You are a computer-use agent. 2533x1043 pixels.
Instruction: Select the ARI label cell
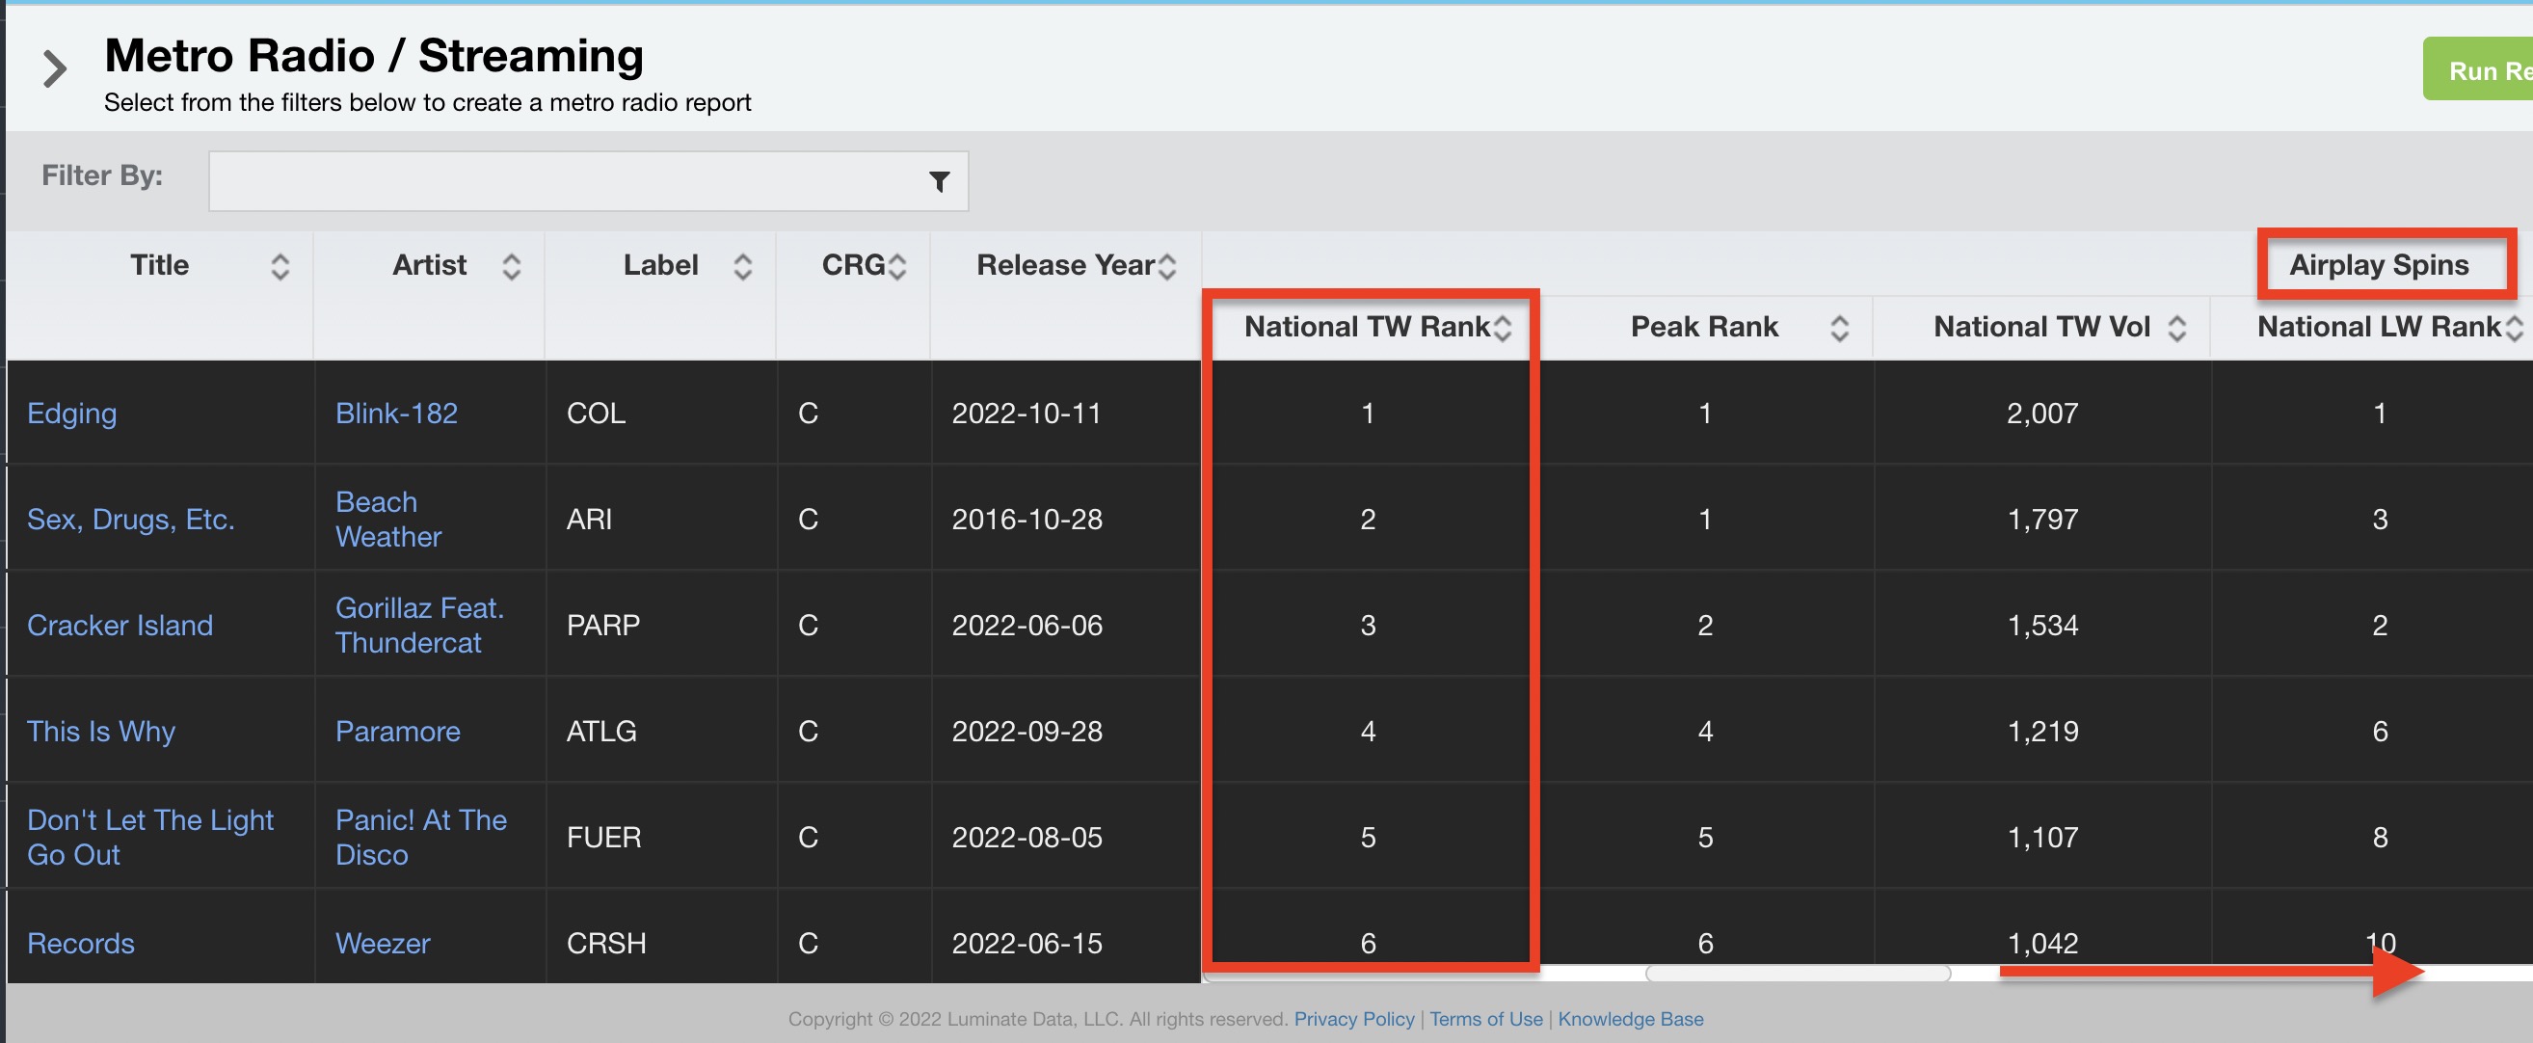[x=661, y=519]
